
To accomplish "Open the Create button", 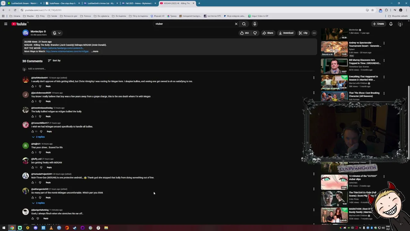I will pyautogui.click(x=378, y=24).
